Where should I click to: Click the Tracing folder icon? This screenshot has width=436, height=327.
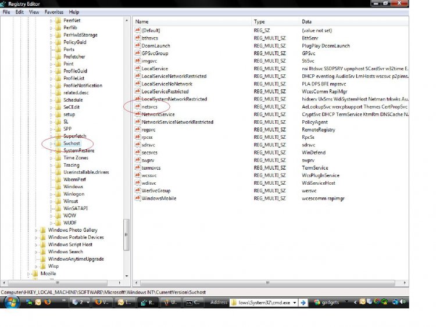(x=58, y=165)
